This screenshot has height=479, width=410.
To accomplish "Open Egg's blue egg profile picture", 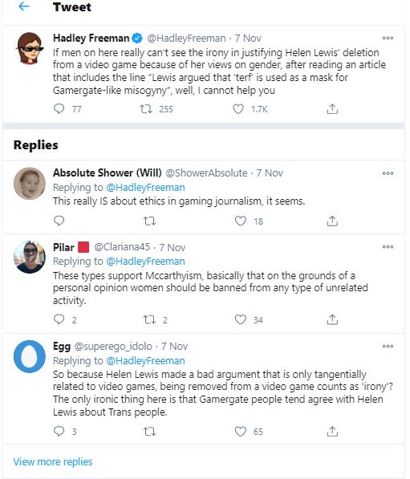I will 30,356.
